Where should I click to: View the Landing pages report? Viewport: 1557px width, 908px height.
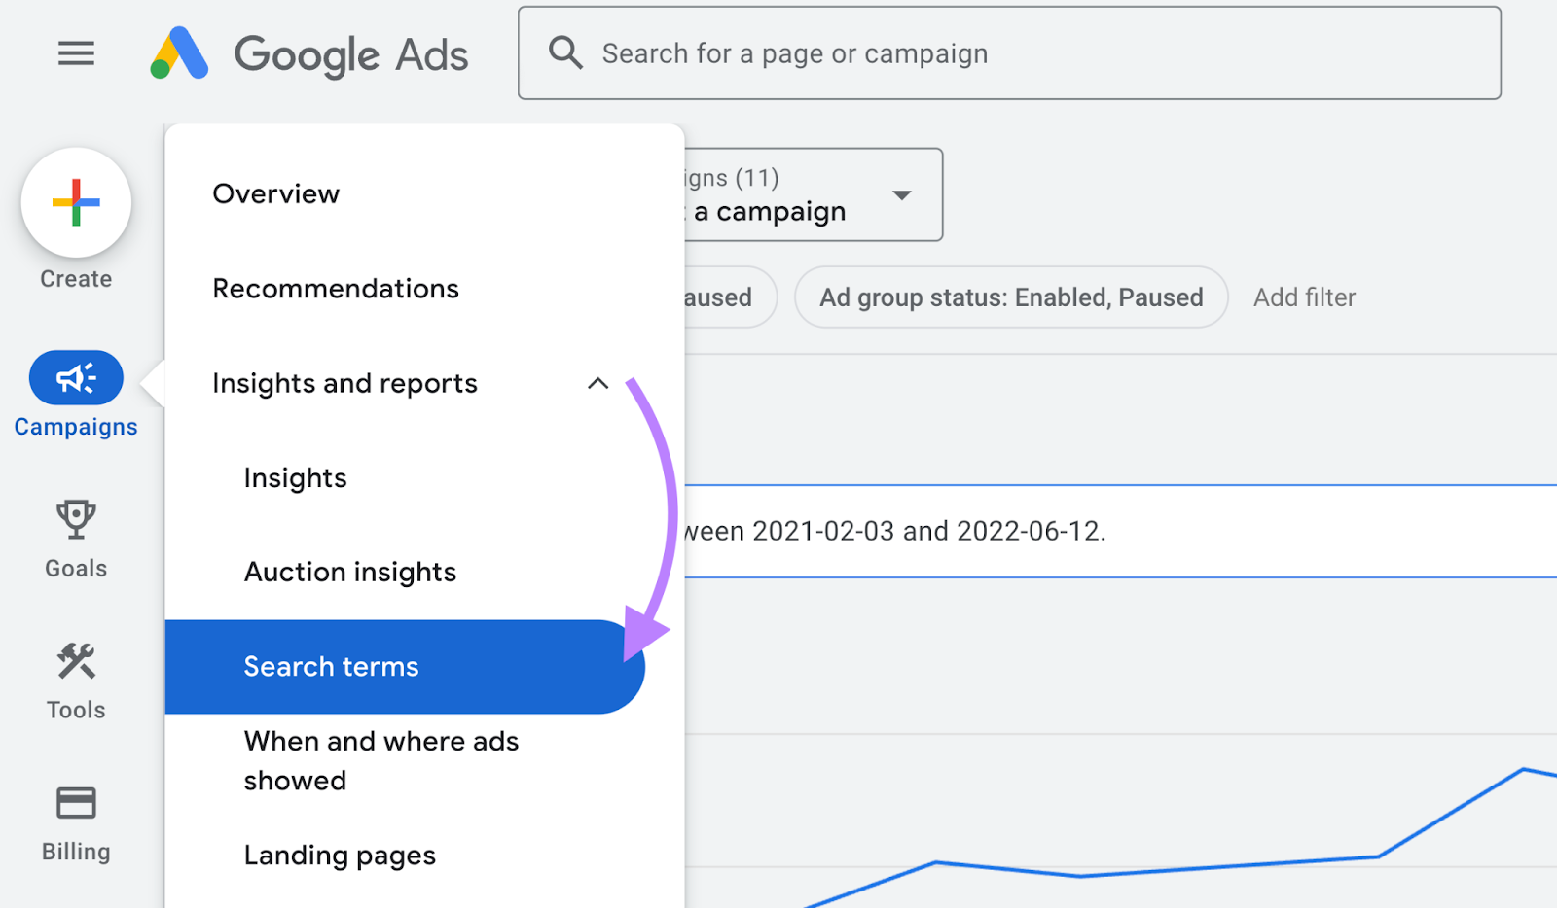[x=339, y=855]
